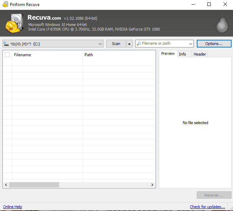The width and height of the screenshot is (233, 211).
Task: Open the Online Help link
Action: click(12, 207)
